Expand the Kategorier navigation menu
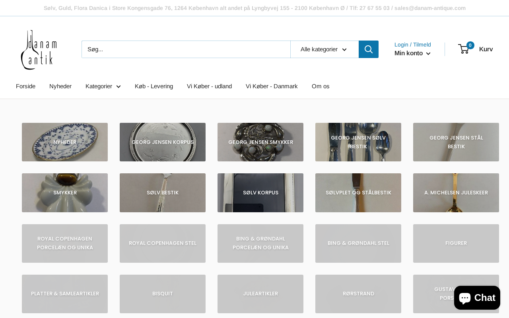The image size is (509, 318). (103, 86)
